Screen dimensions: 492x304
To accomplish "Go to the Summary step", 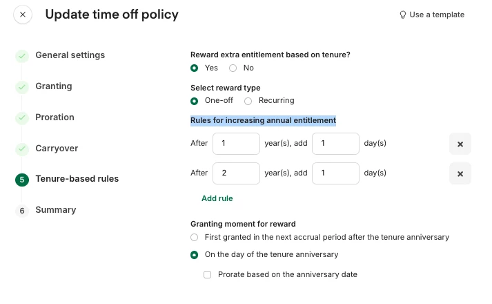I will point(55,210).
